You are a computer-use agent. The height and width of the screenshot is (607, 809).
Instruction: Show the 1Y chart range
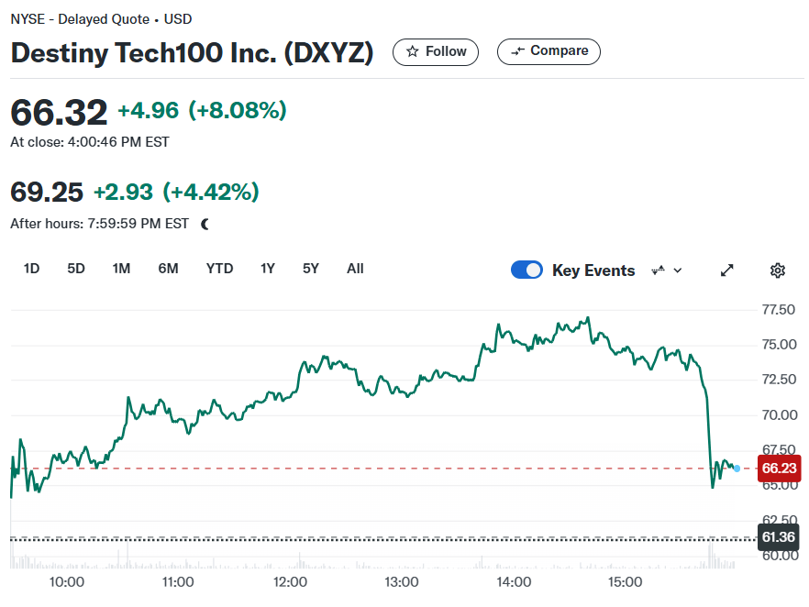tap(268, 269)
